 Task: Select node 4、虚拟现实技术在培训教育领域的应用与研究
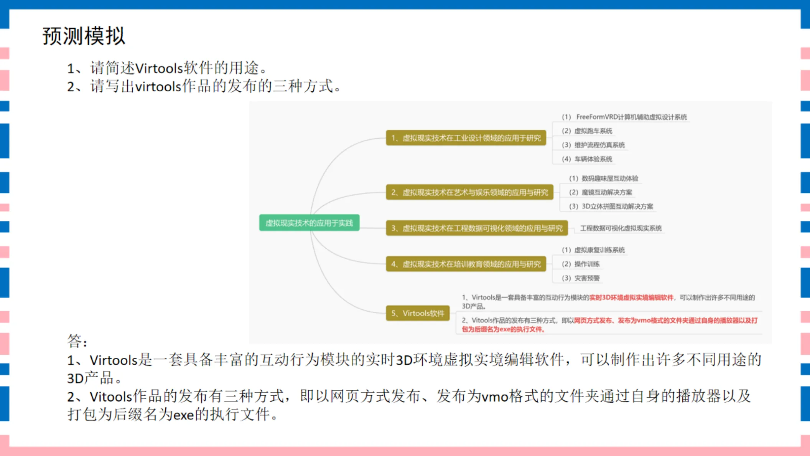point(466,264)
